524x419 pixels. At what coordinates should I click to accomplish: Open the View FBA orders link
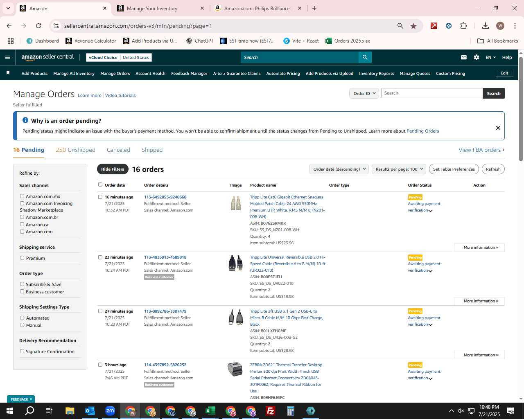[x=481, y=150]
